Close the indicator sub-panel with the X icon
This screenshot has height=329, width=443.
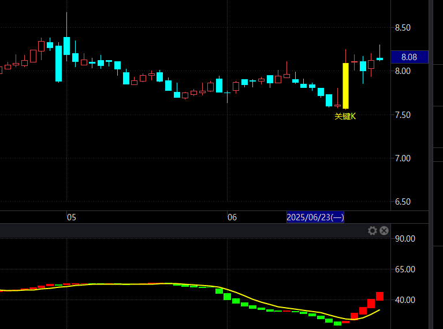click(x=384, y=231)
